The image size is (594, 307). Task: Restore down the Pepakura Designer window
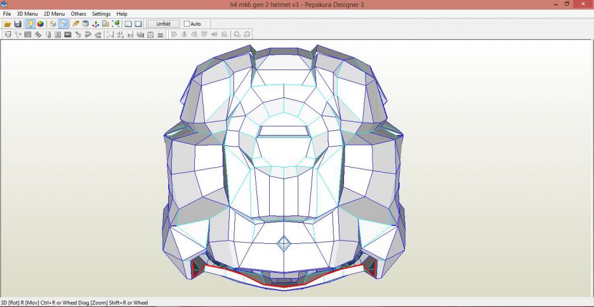tap(567, 4)
